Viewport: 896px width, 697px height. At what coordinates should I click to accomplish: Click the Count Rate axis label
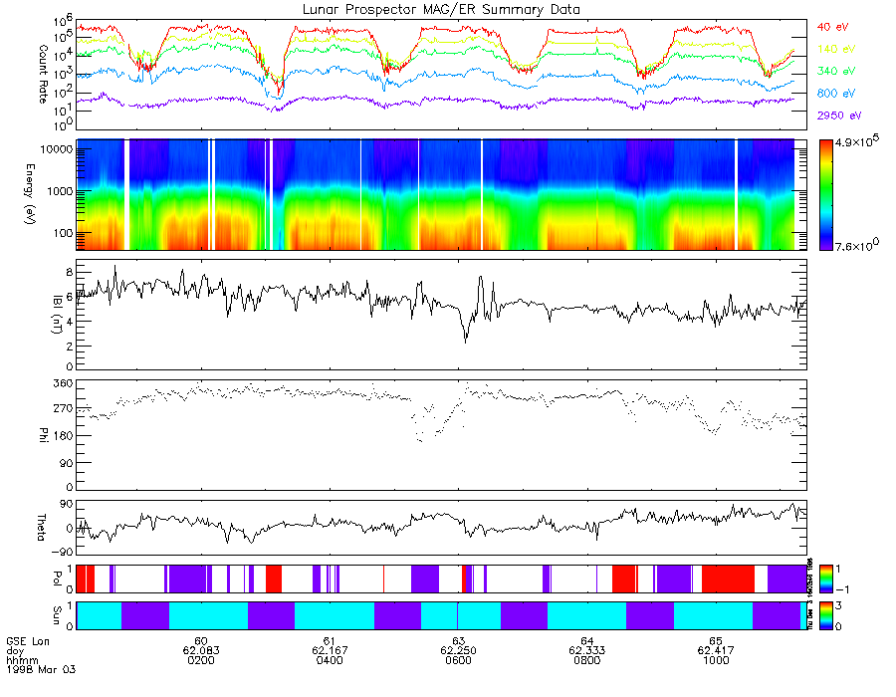43,74
